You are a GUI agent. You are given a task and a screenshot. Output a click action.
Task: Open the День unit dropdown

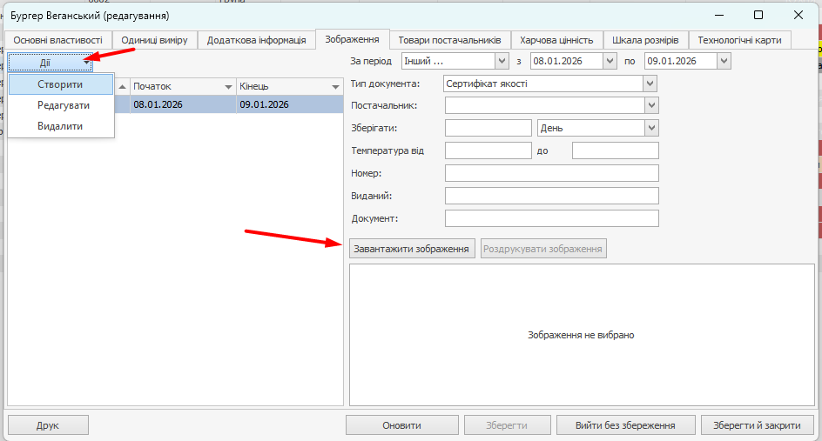[x=650, y=128]
